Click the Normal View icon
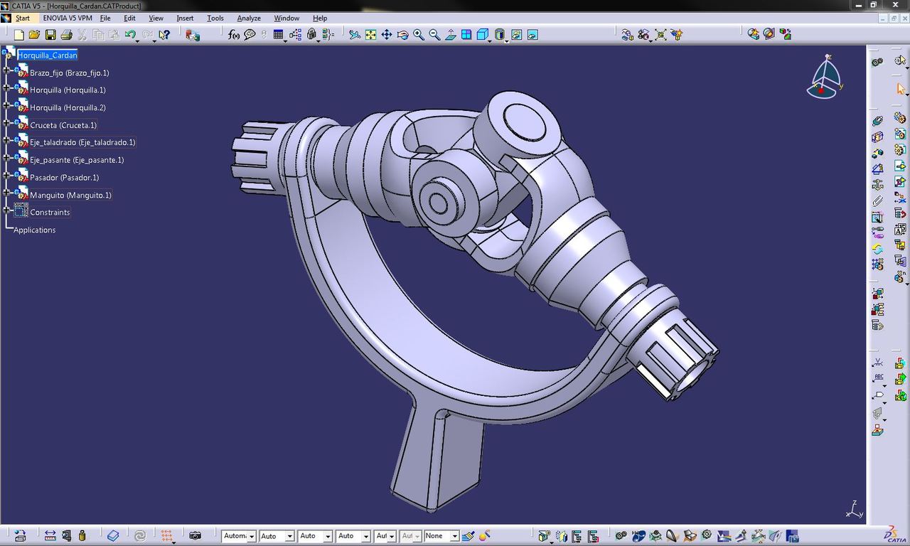Image resolution: width=910 pixels, height=546 pixels. (451, 34)
